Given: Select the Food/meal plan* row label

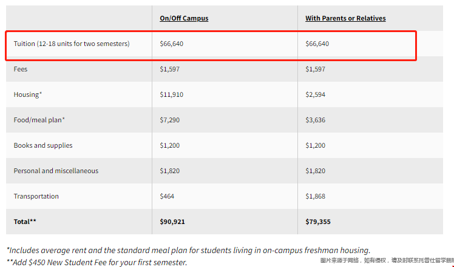Looking at the screenshot, I should [39, 120].
